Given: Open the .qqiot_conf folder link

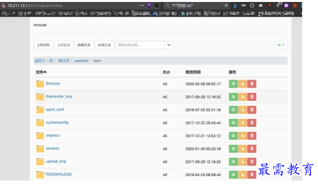Looking at the screenshot, I should tap(55, 110).
